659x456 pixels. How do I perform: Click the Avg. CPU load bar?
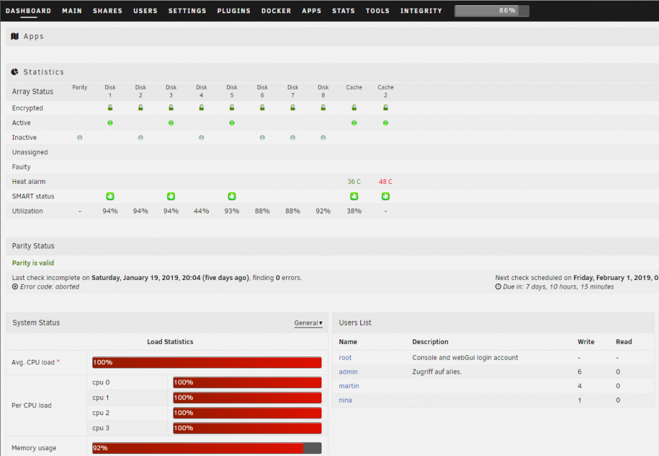point(207,362)
